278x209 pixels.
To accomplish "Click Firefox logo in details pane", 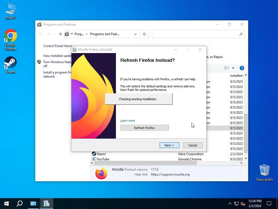I will (x=101, y=173).
